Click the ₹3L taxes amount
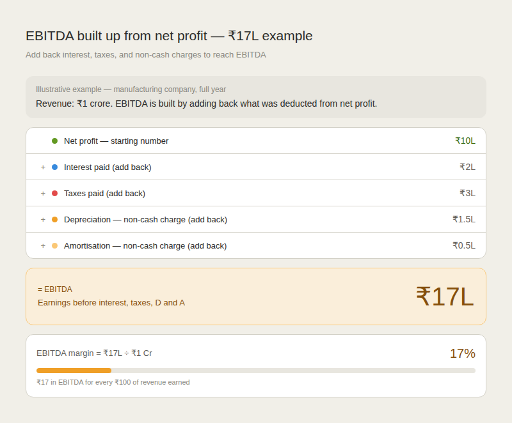 click(467, 193)
